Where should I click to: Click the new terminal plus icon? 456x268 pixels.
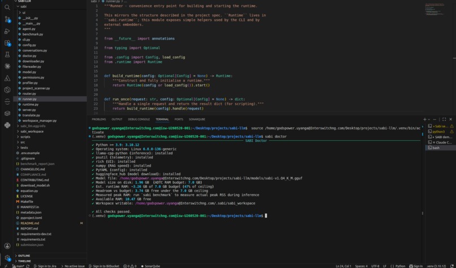coord(424,119)
